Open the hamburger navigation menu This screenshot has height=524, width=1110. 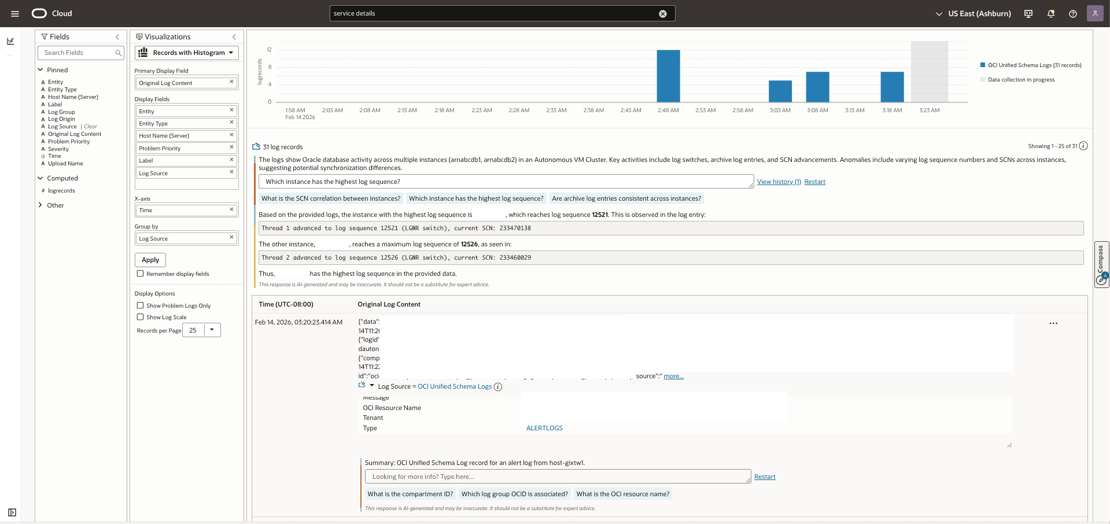tap(15, 14)
